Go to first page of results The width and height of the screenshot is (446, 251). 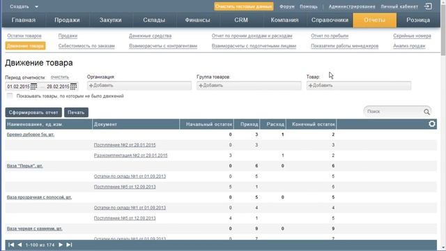[x=11, y=245]
